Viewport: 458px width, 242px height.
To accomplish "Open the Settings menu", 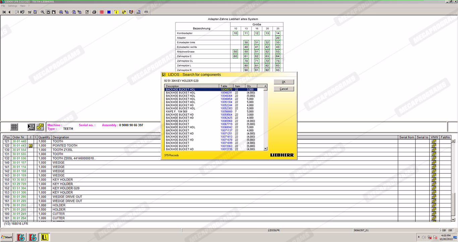I will click(13, 6).
